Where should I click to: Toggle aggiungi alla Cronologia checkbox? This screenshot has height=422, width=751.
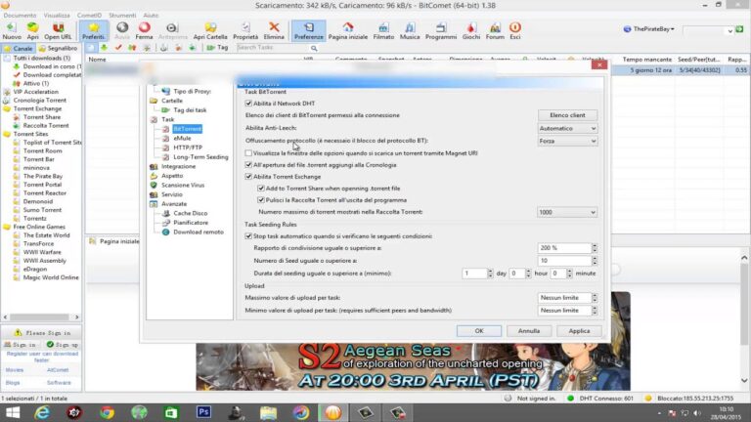(248, 164)
